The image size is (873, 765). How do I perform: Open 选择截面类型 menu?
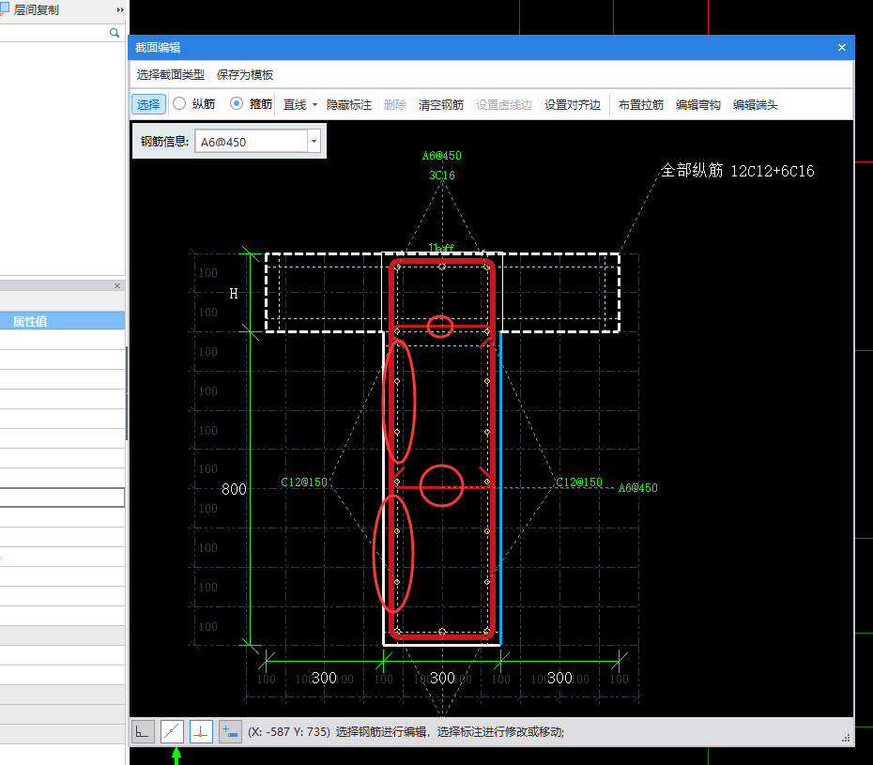click(x=170, y=74)
